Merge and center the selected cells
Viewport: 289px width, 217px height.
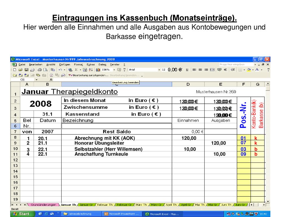pyautogui.click(x=212, y=70)
